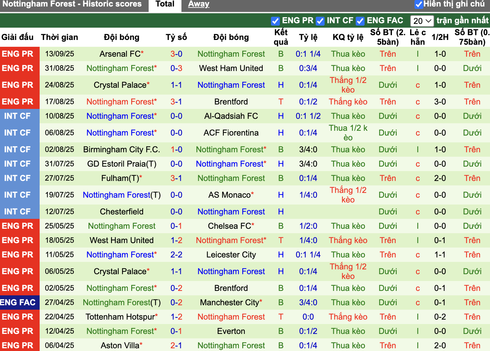Image resolution: width=490 pixels, height=351 pixels.
Task: Click Aston Villa team name
Action: (120, 346)
